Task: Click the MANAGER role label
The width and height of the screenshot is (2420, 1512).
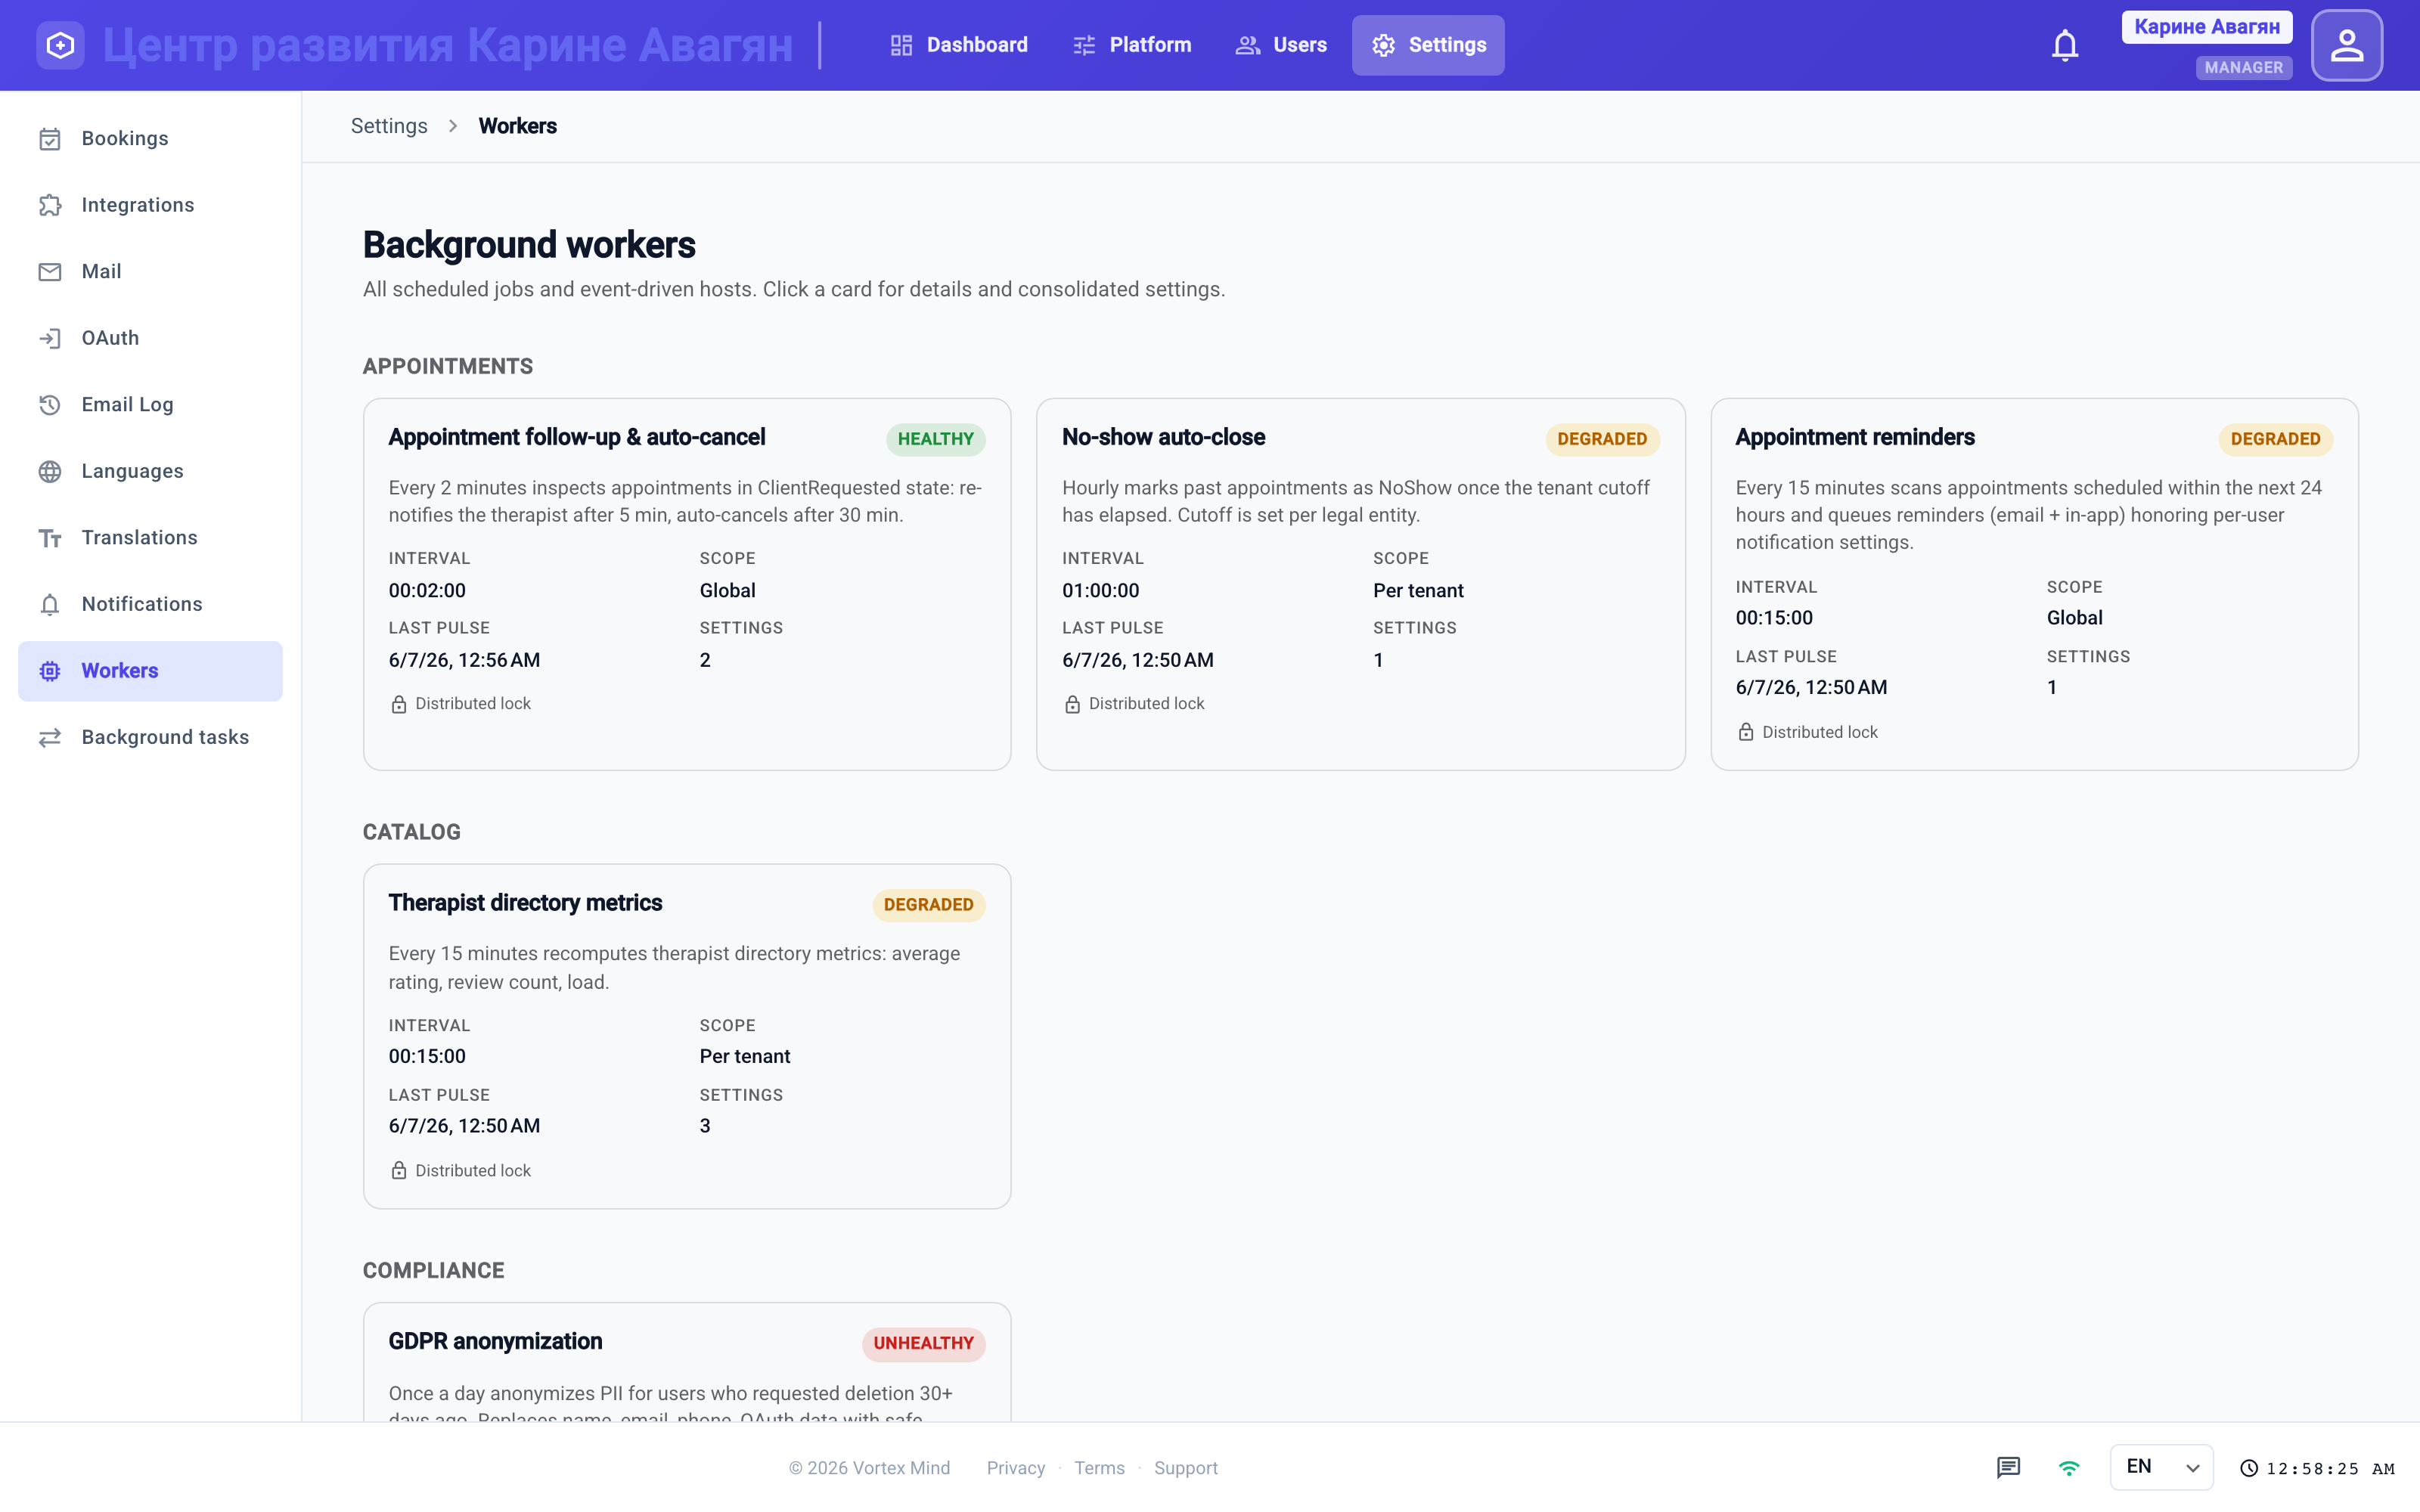Action: point(2243,67)
